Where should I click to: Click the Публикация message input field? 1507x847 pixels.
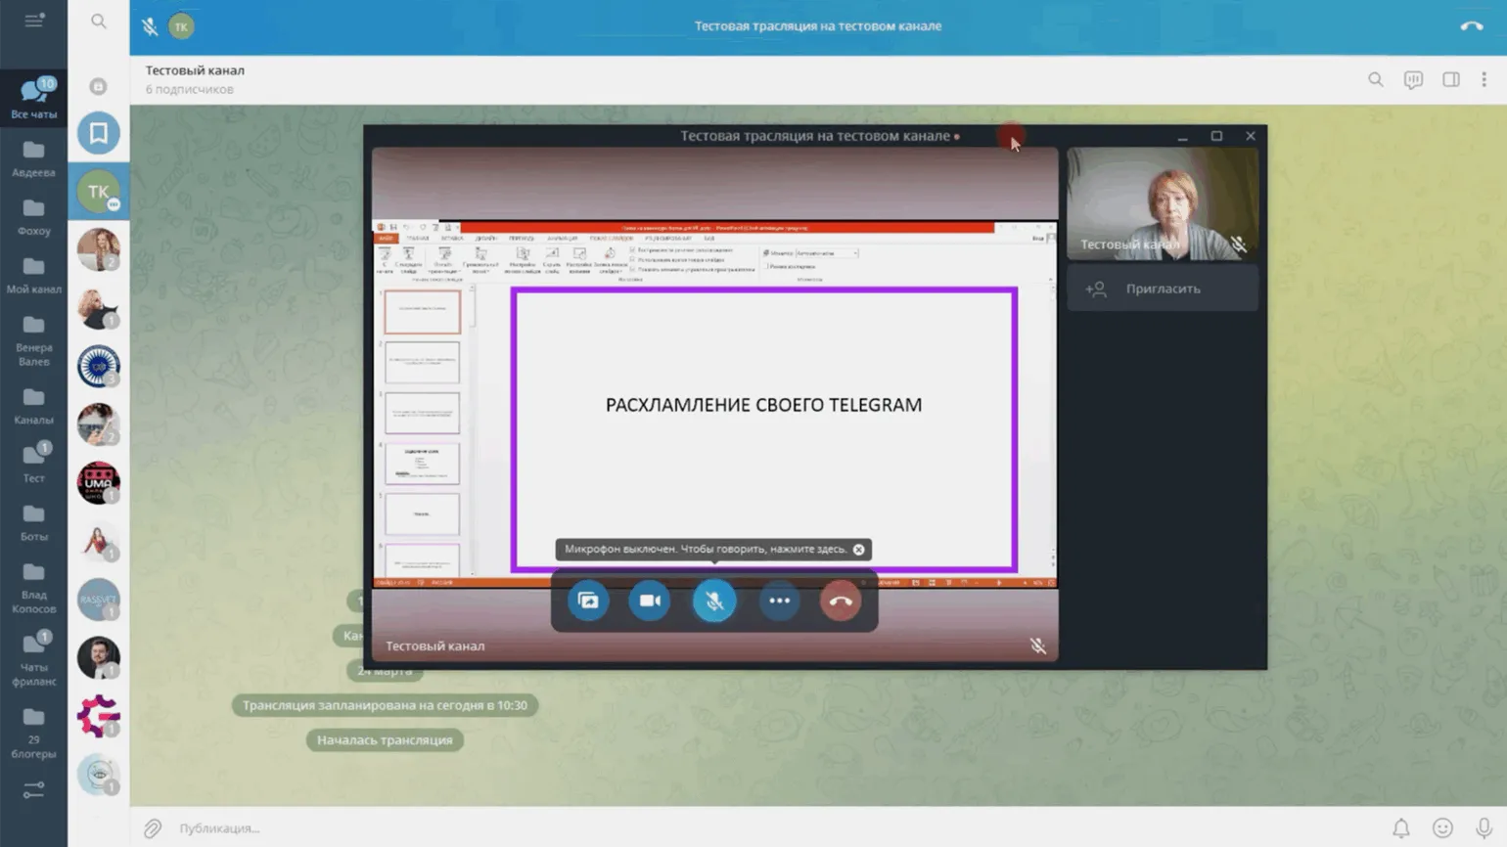(x=685, y=828)
